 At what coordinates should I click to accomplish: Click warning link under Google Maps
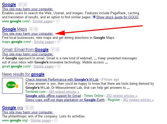[x=28, y=34]
